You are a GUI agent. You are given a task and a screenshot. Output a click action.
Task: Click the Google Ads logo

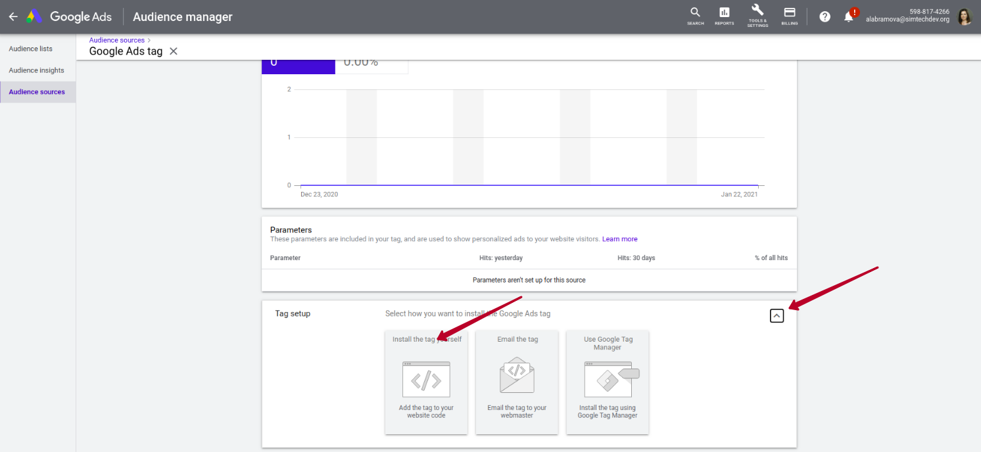69,17
